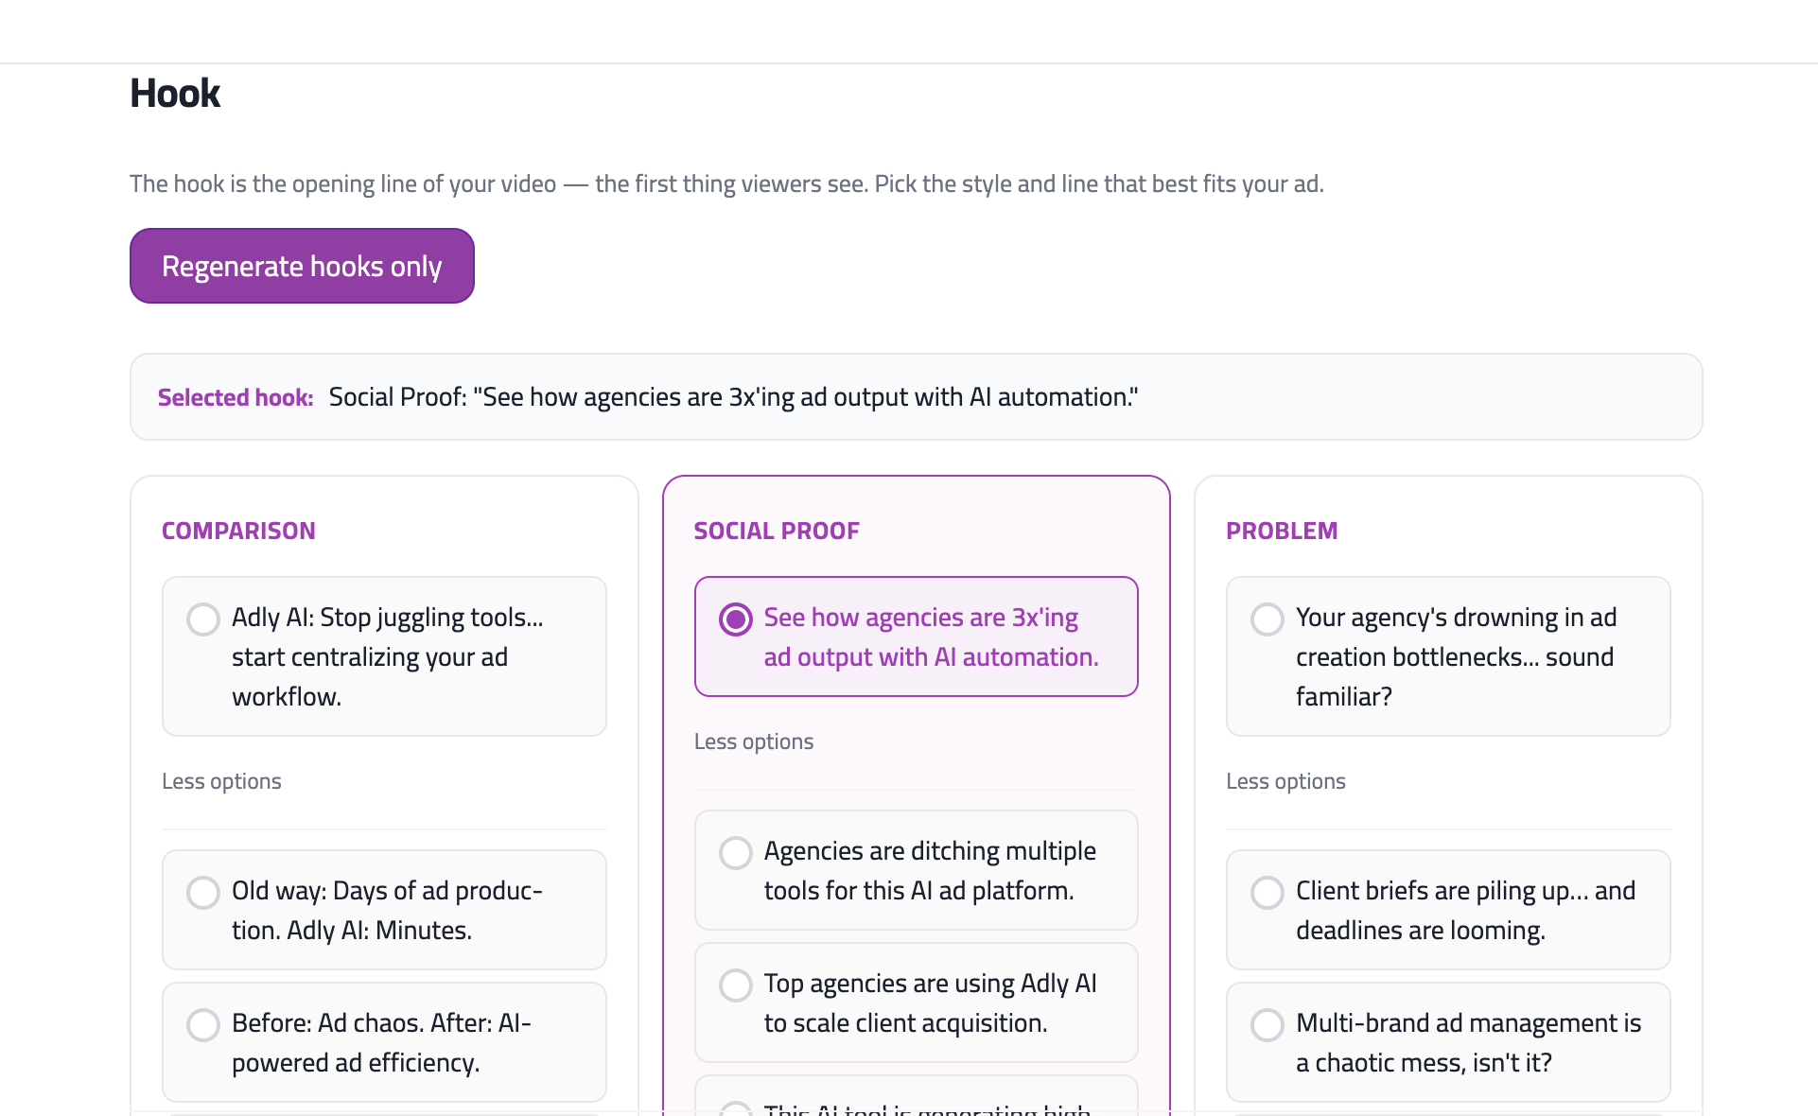Select 'See how agencies are 3x'ing' radio
1818x1116 pixels.
736,619
